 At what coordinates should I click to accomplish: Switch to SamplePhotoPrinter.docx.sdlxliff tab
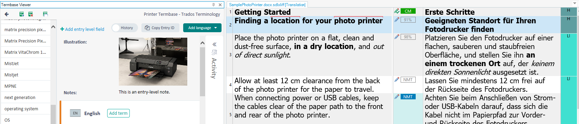click(267, 4)
